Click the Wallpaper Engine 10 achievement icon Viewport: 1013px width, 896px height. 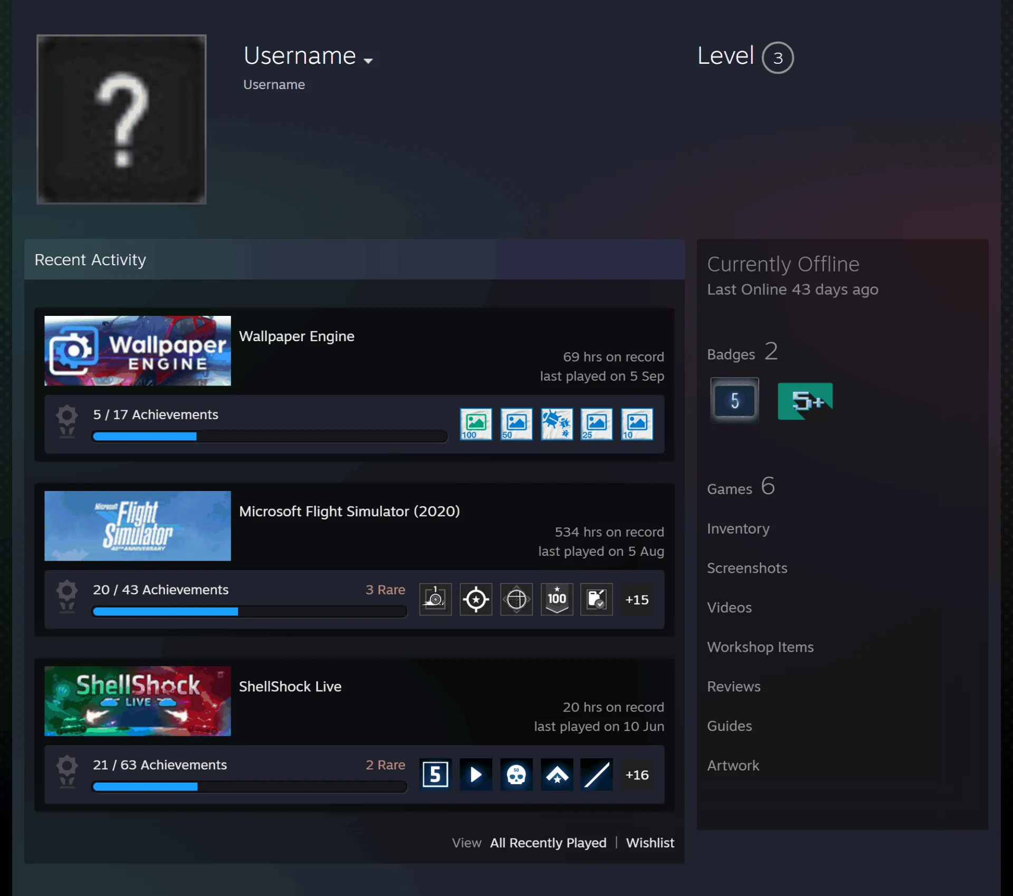[637, 424]
